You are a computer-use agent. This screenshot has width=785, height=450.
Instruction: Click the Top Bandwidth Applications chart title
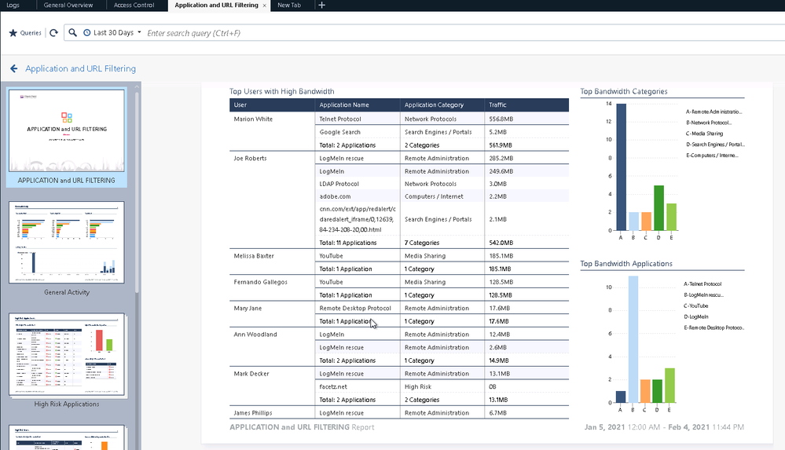[x=626, y=264]
